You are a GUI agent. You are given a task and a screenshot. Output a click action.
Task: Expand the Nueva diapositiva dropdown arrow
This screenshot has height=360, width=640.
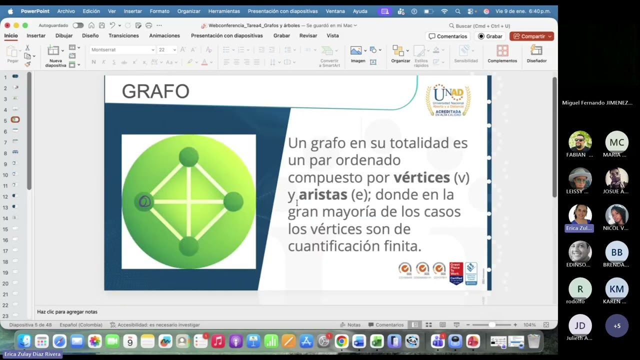62,50
